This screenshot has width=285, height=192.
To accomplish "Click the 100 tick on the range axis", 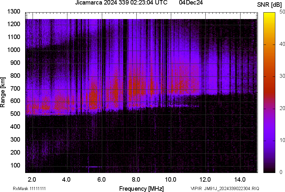I will (15, 165).
